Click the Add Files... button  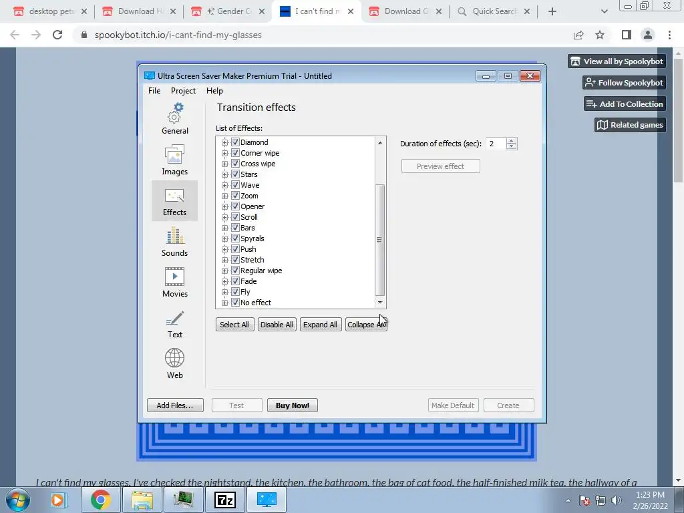point(175,405)
